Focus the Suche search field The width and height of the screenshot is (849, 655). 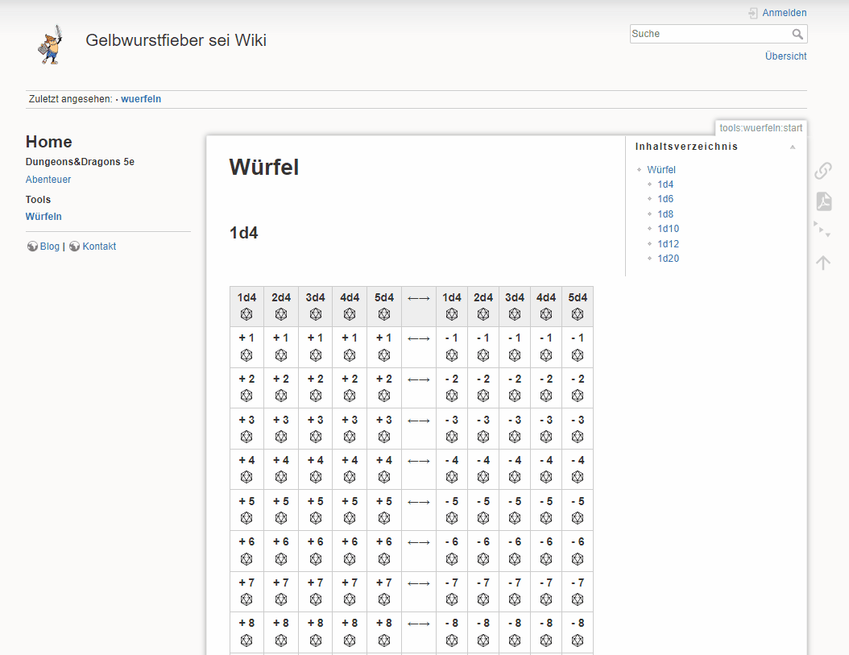point(709,34)
